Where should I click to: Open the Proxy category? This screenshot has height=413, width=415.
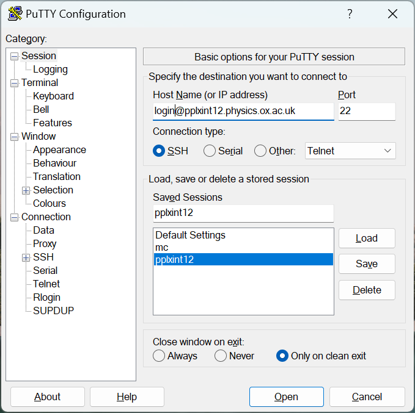(45, 244)
